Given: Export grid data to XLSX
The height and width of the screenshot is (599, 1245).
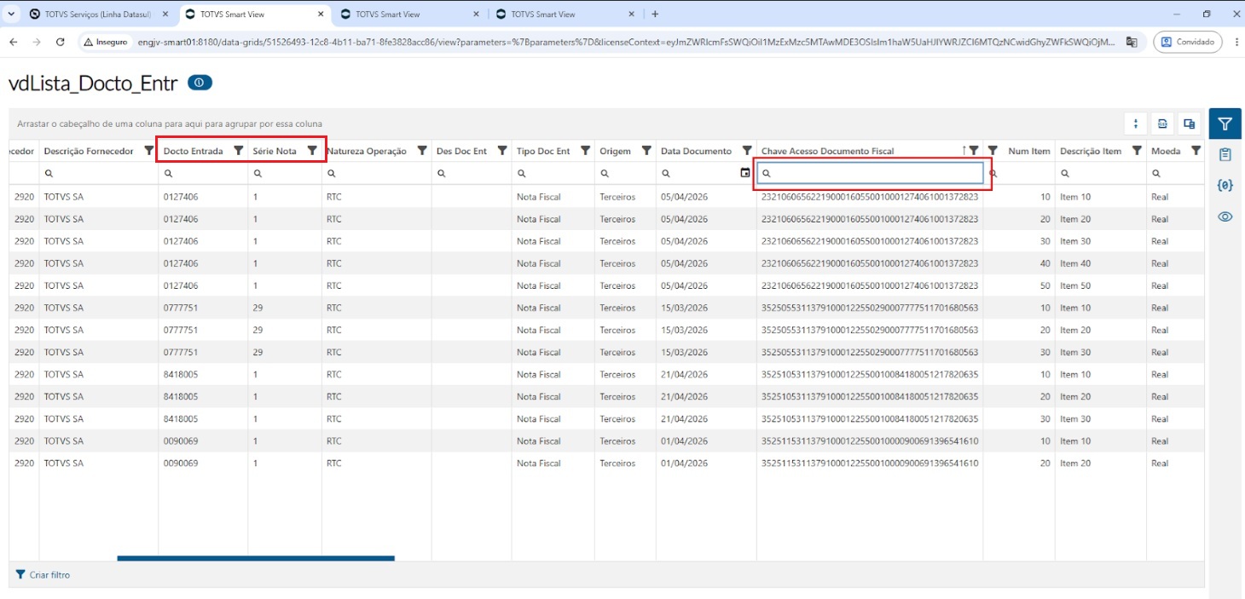Looking at the screenshot, I should click(1162, 124).
